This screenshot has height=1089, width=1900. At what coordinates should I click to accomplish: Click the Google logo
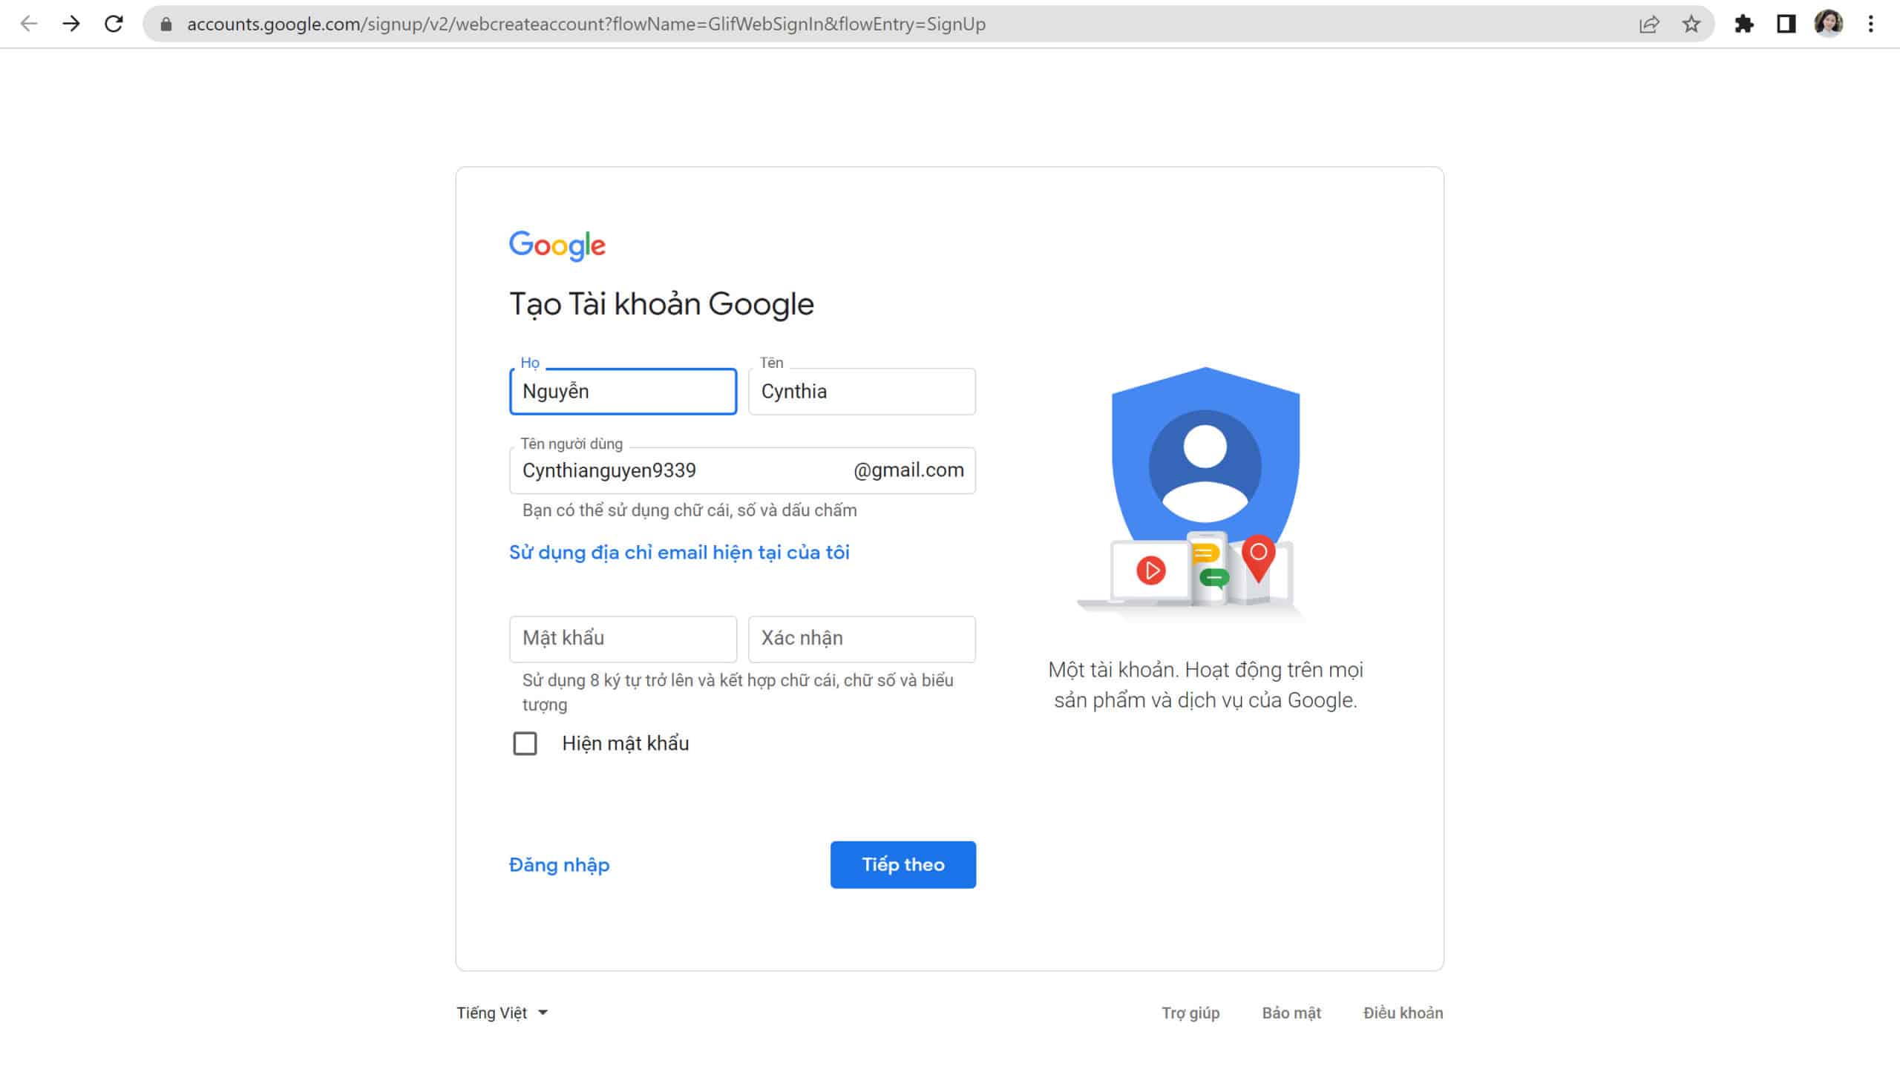click(x=557, y=246)
